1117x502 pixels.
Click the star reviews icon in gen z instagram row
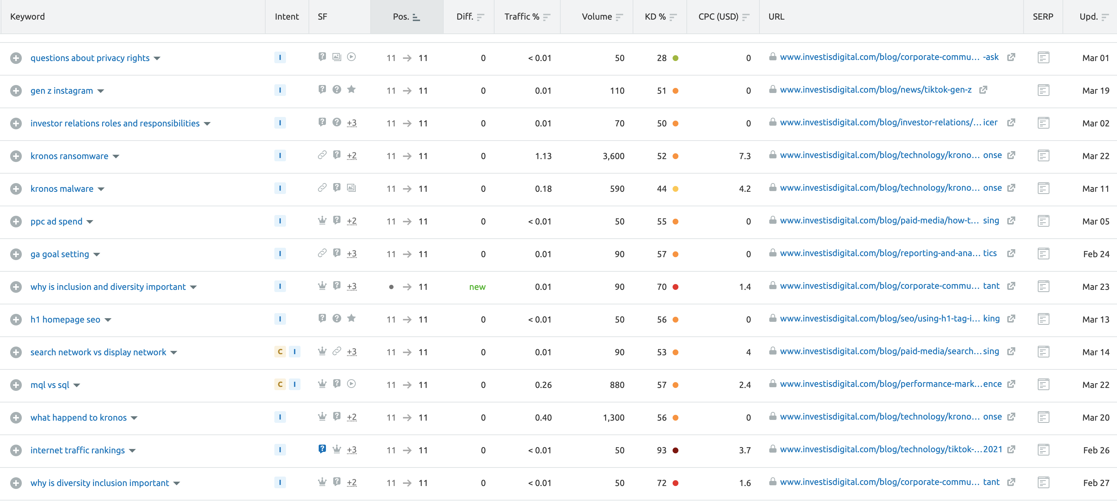coord(351,90)
